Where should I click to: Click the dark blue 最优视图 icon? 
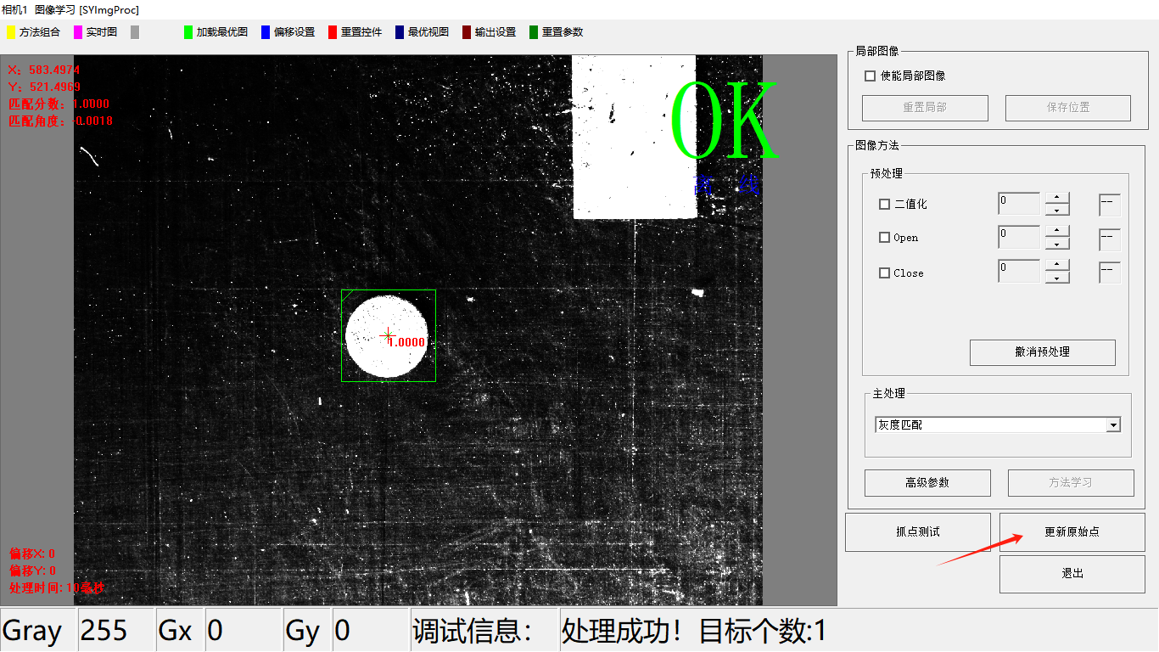pos(400,32)
